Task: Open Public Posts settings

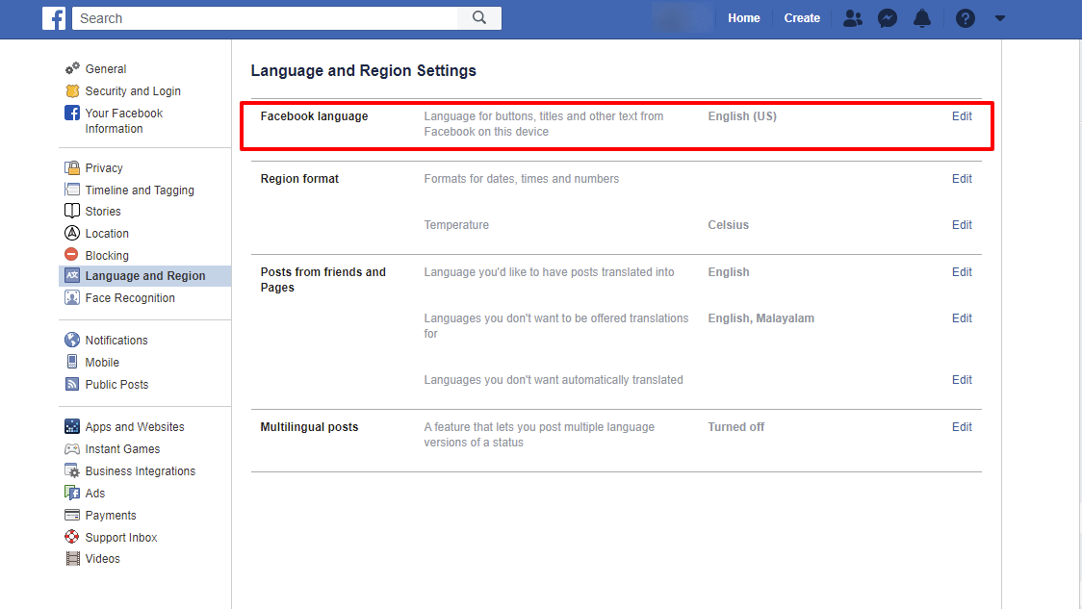Action: tap(116, 384)
